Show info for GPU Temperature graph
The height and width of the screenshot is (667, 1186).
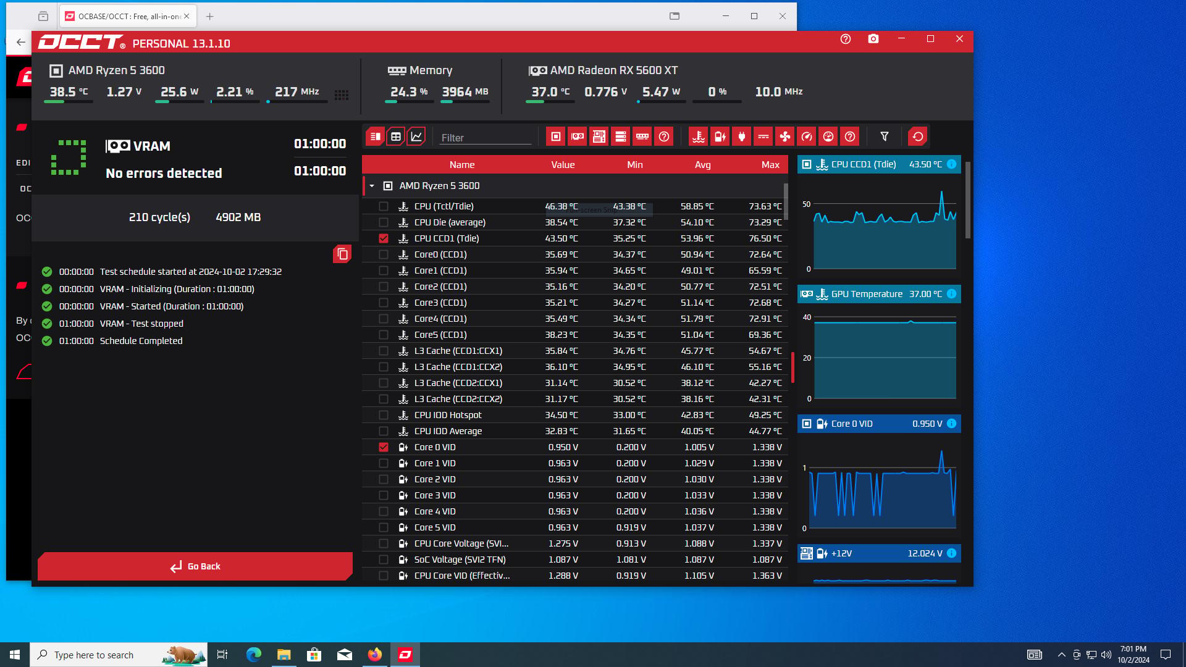pyautogui.click(x=952, y=294)
